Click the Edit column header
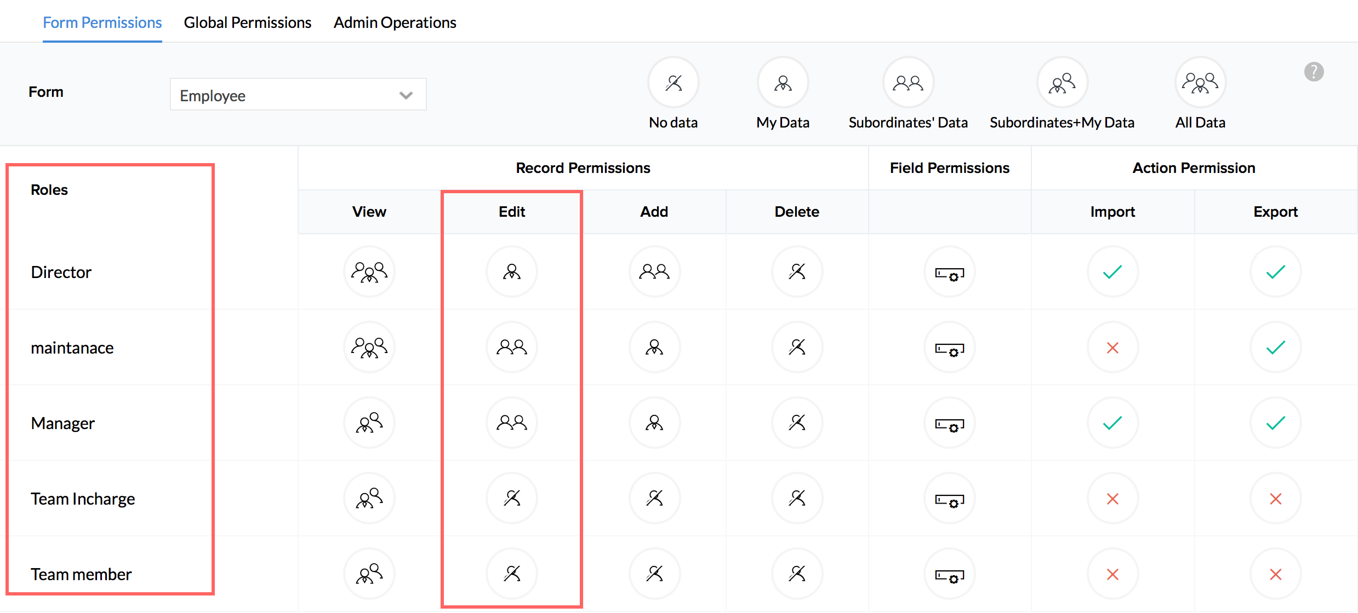Viewport: 1358px width, 613px height. (x=512, y=212)
